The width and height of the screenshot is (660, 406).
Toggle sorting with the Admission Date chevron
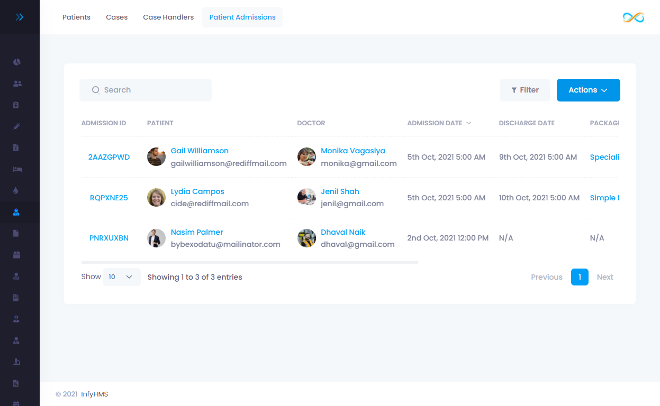(468, 123)
